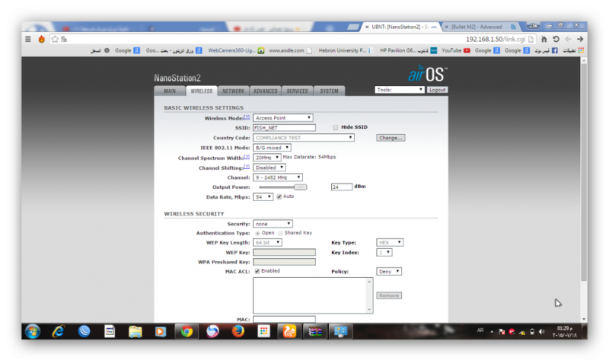The height and width of the screenshot is (361, 609).
Task: Show hidden system tray icons
Action: 492,332
